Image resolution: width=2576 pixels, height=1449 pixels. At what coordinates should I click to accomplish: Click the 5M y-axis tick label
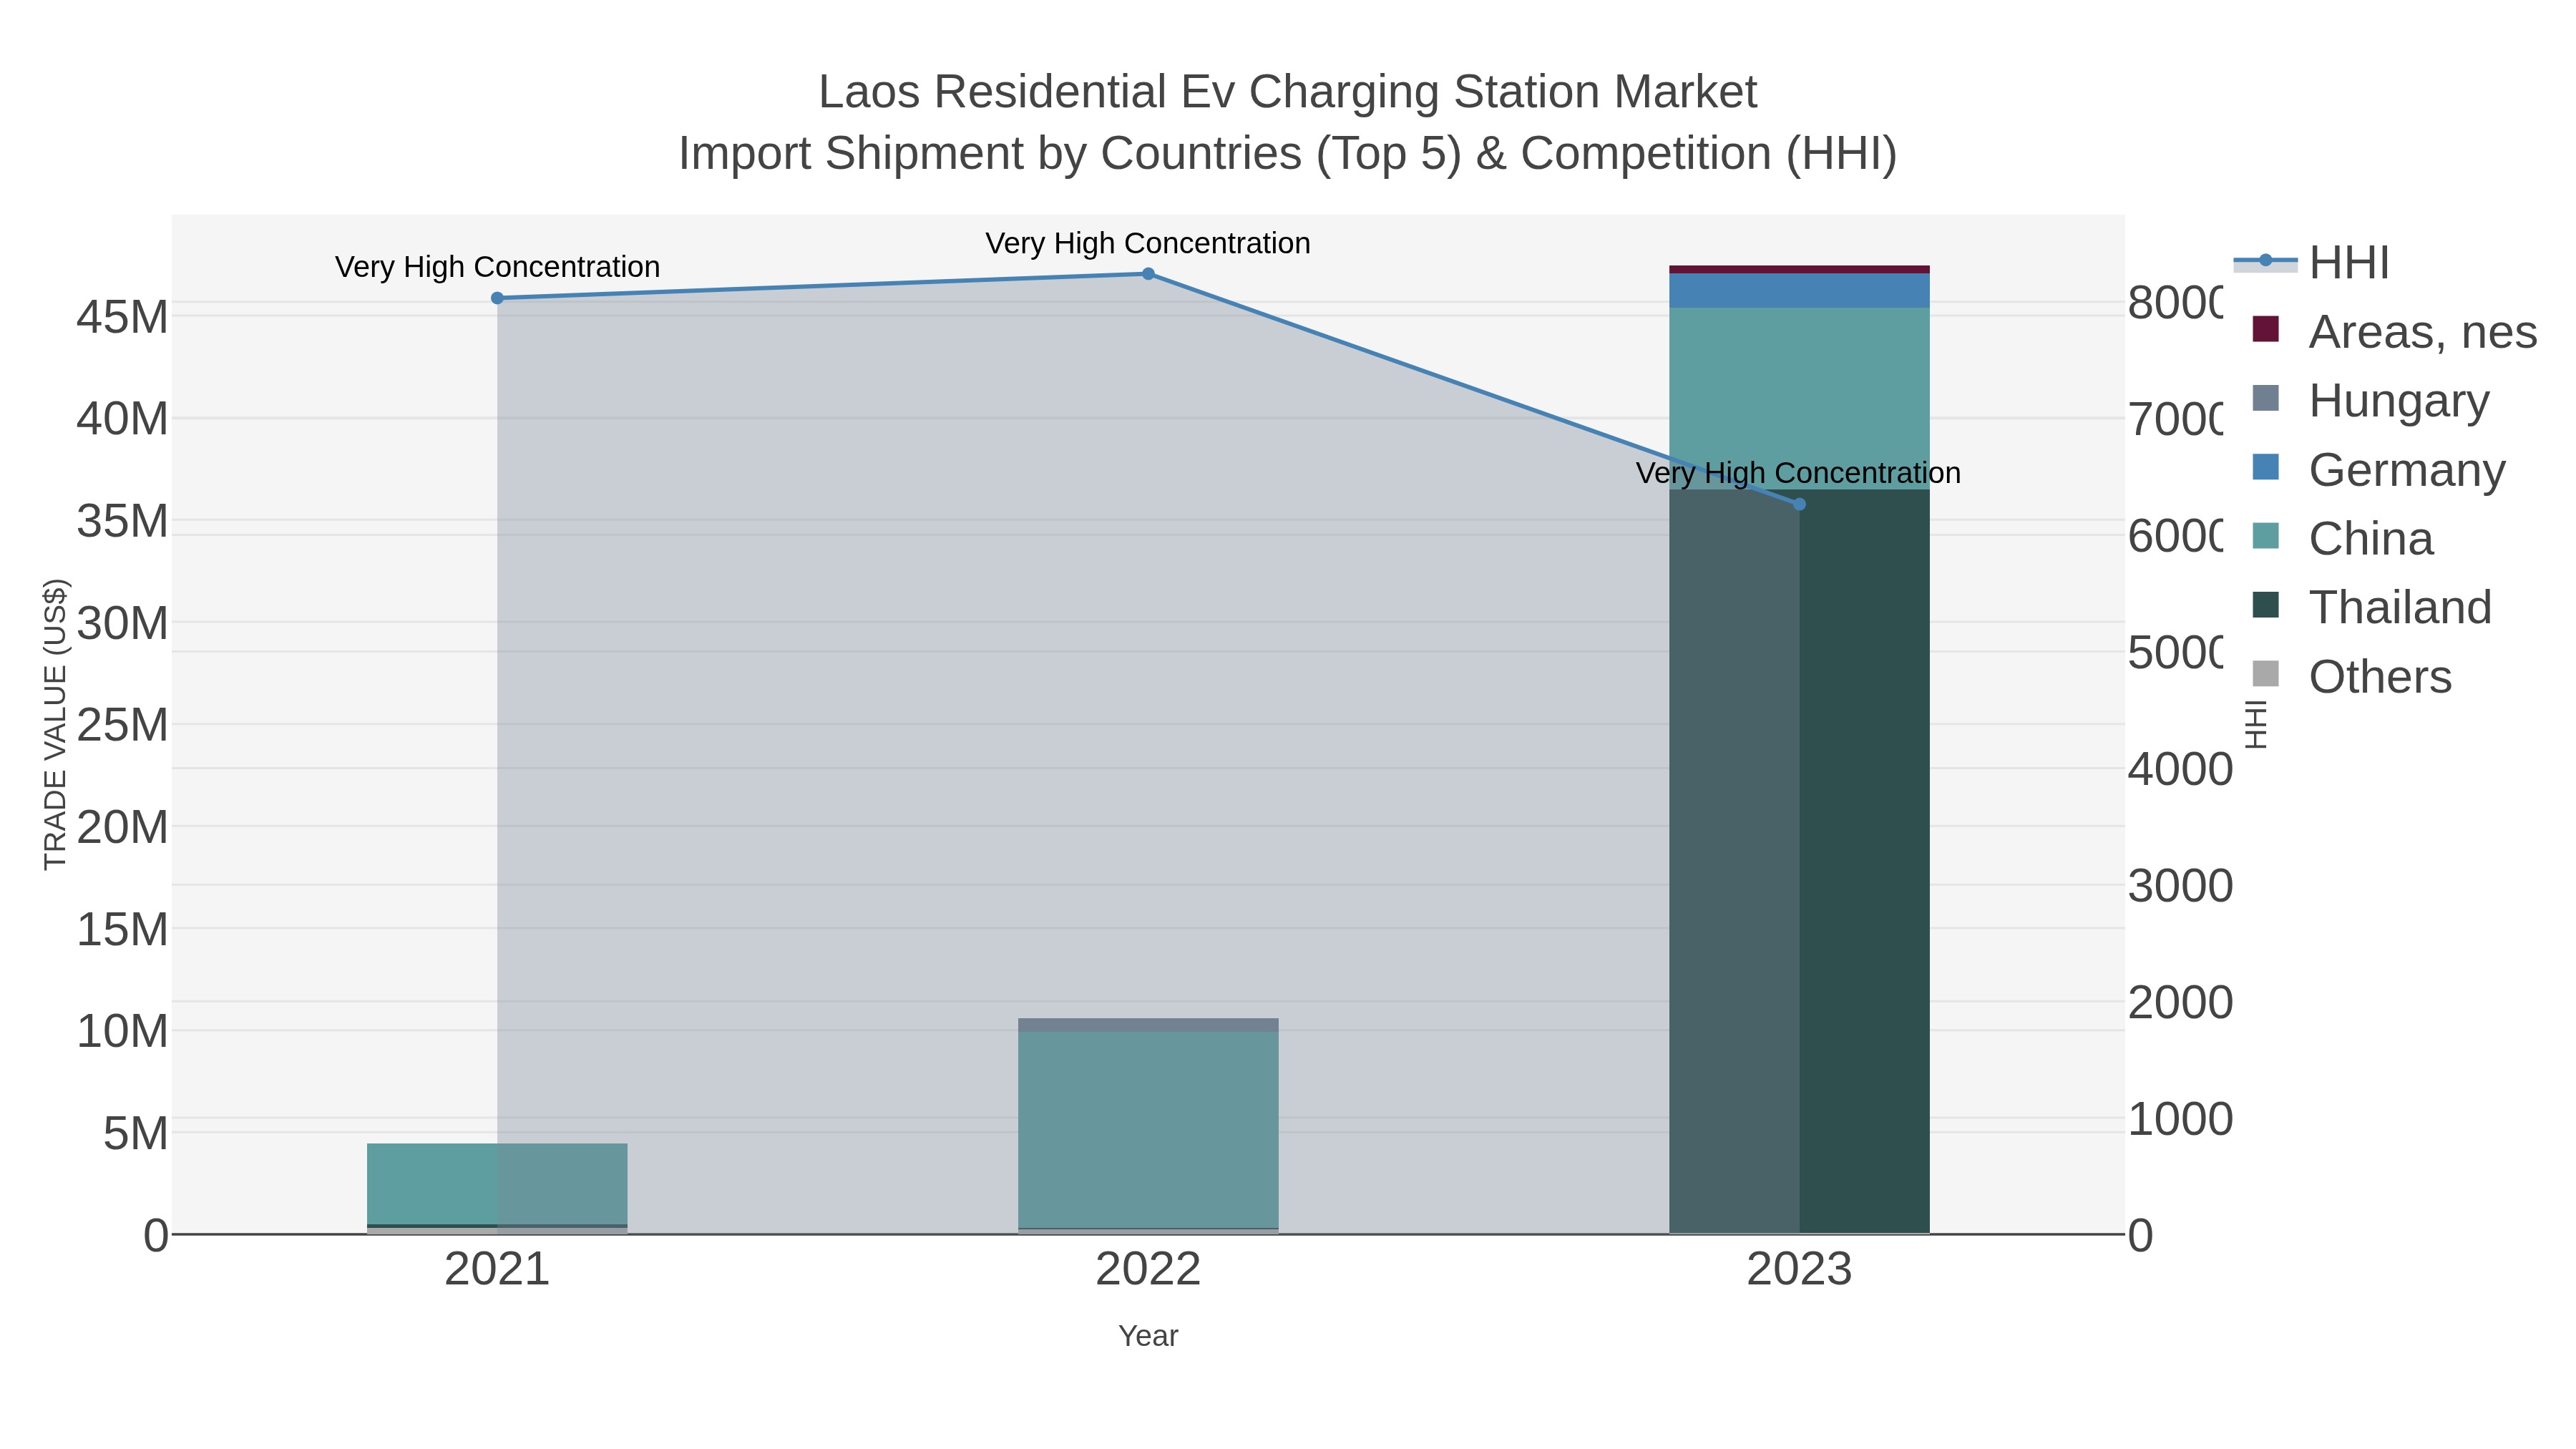[136, 1134]
